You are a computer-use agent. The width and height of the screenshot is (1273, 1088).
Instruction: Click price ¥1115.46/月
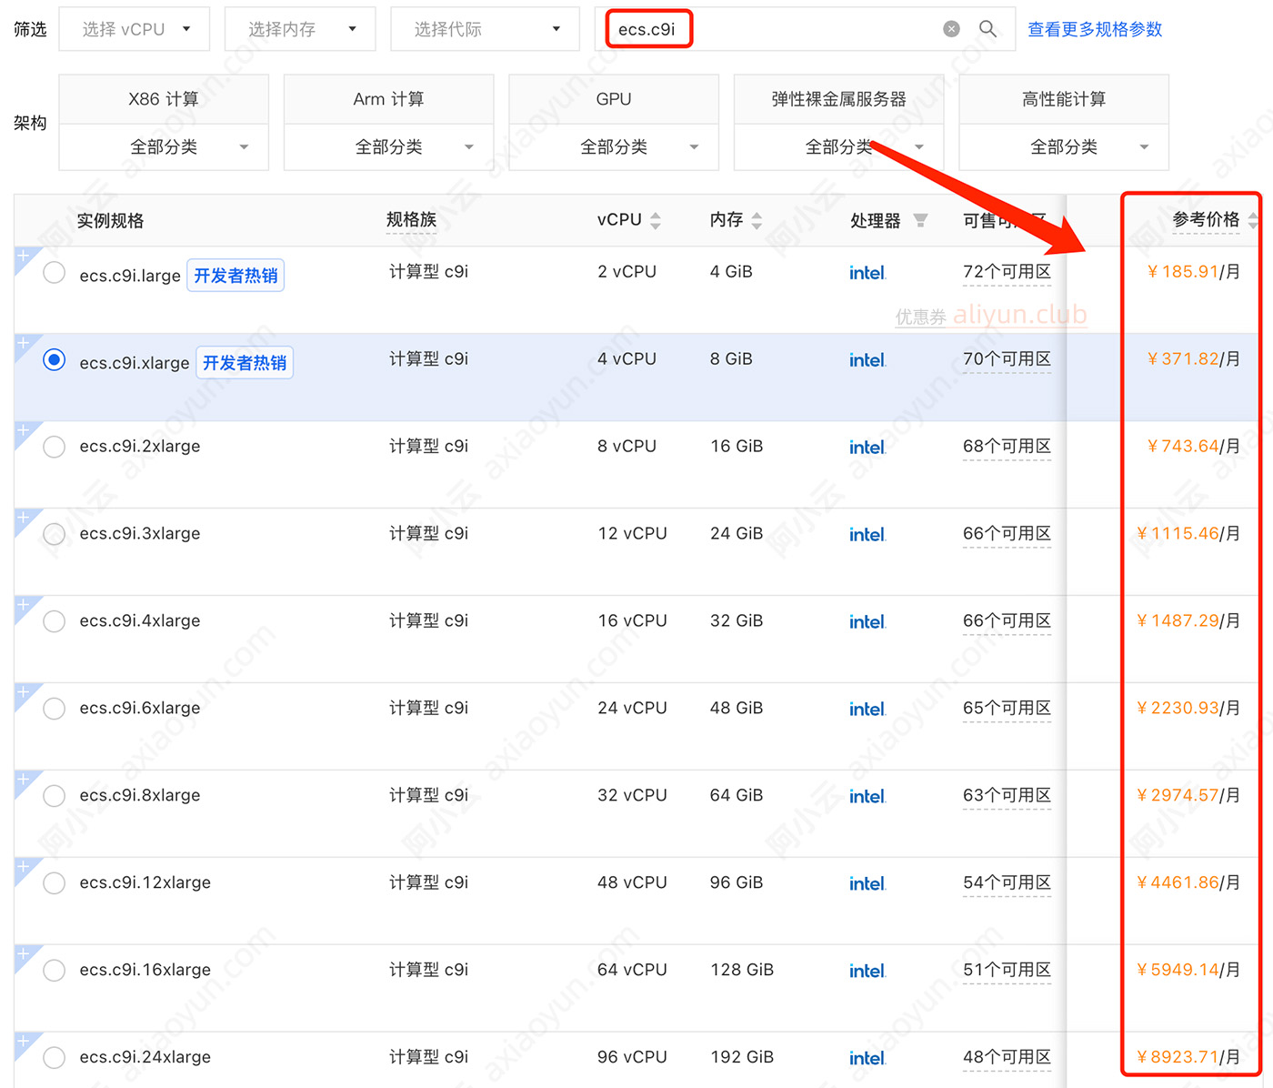pos(1188,534)
